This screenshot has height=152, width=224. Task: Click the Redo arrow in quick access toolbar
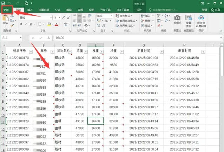pyautogui.click(x=18, y=3)
